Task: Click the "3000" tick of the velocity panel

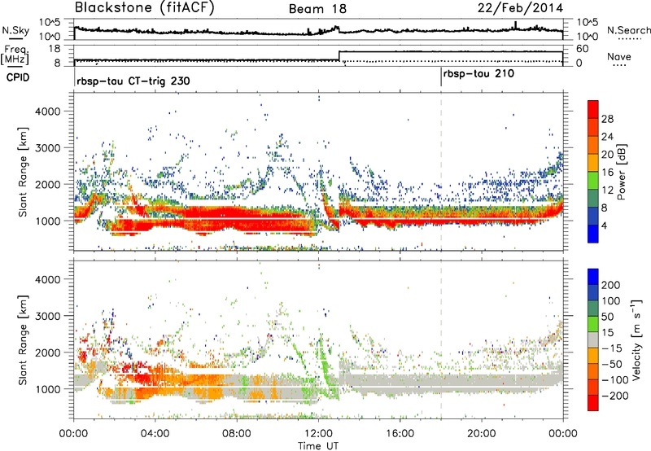Action: point(47,316)
